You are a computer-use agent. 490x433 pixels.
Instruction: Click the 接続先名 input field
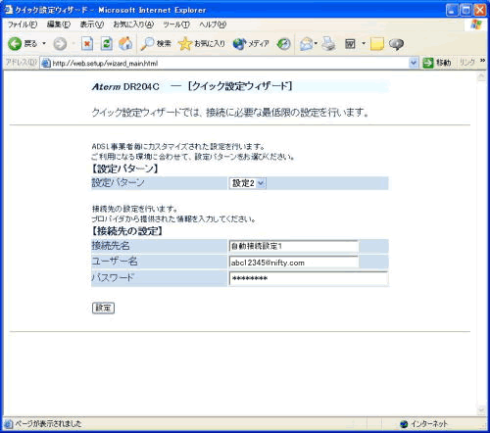[294, 246]
